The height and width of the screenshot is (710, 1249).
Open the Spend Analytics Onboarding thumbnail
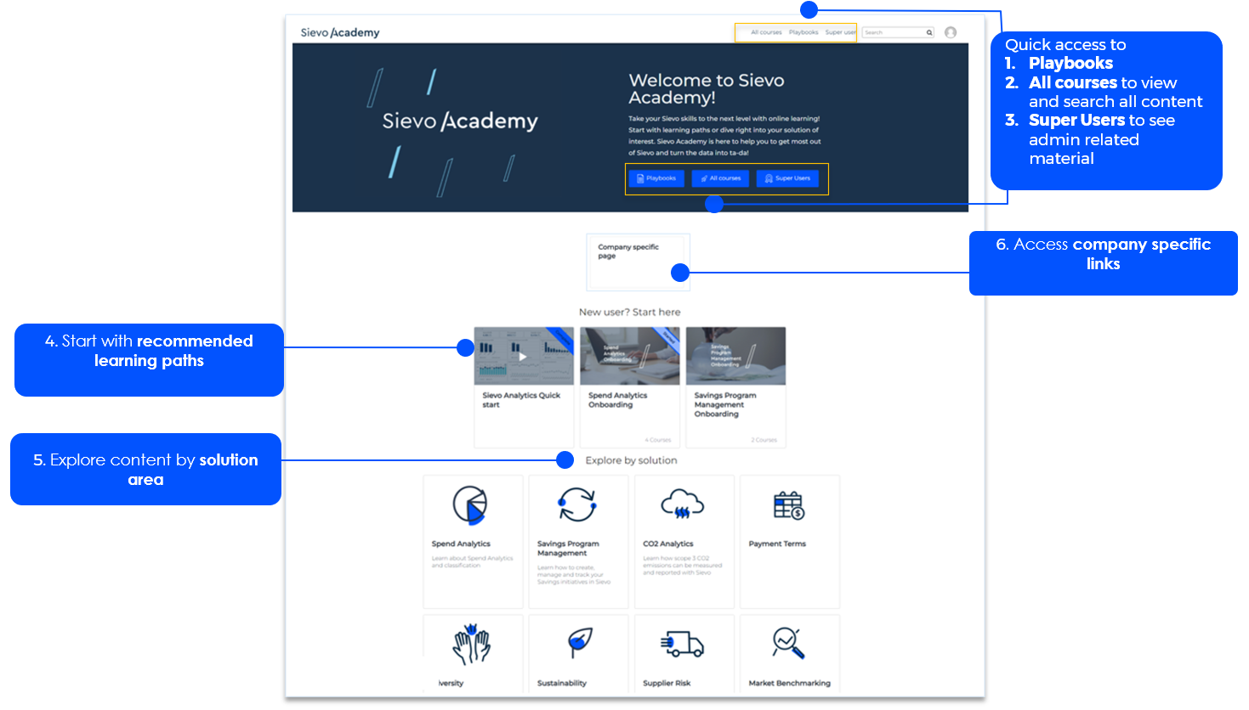(x=629, y=357)
